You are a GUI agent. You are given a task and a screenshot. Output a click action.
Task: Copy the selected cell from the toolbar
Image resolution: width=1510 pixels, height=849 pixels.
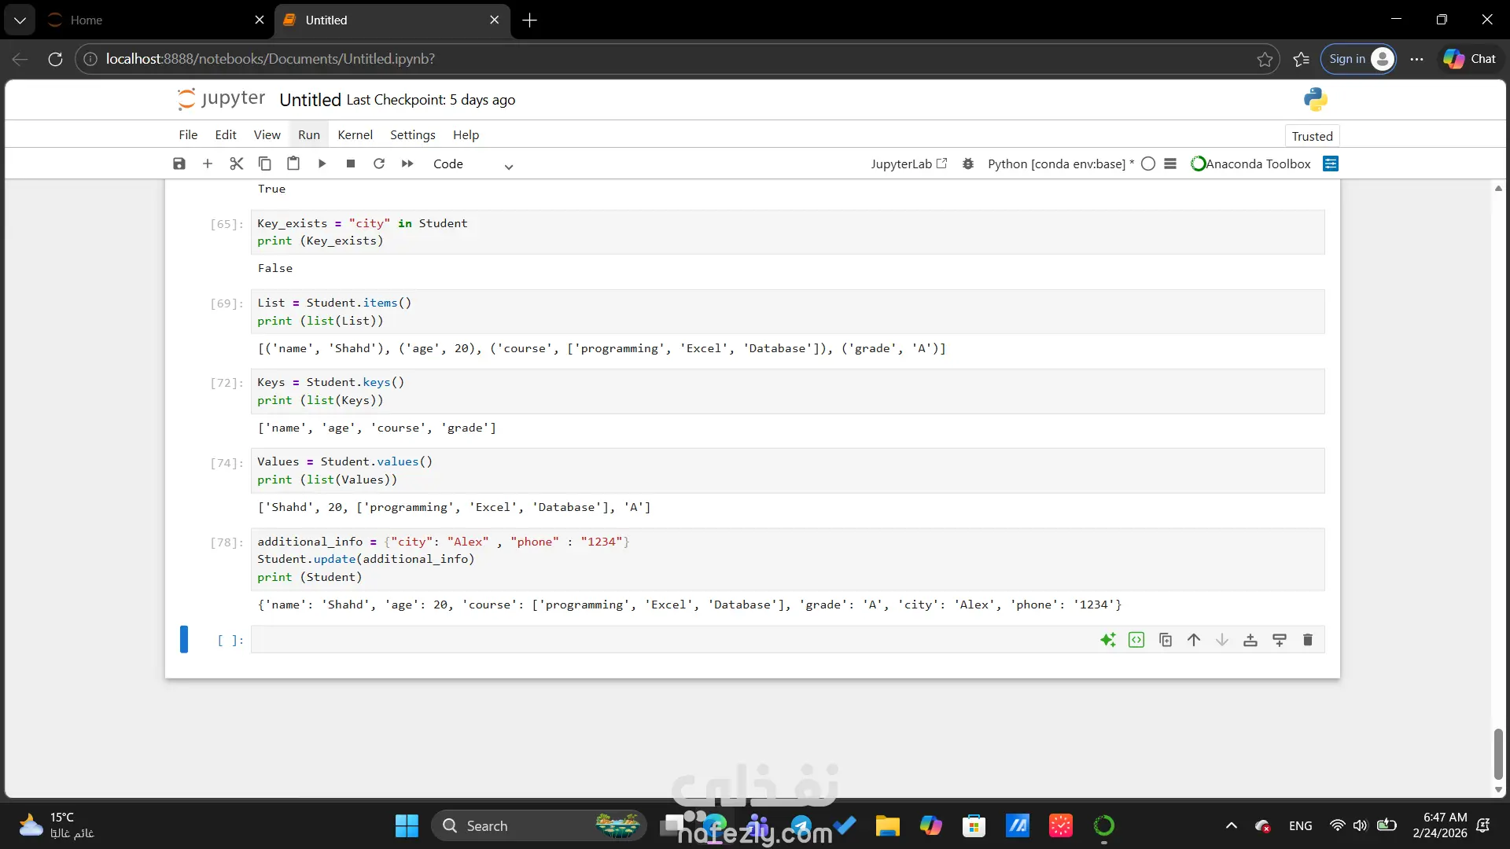[265, 164]
